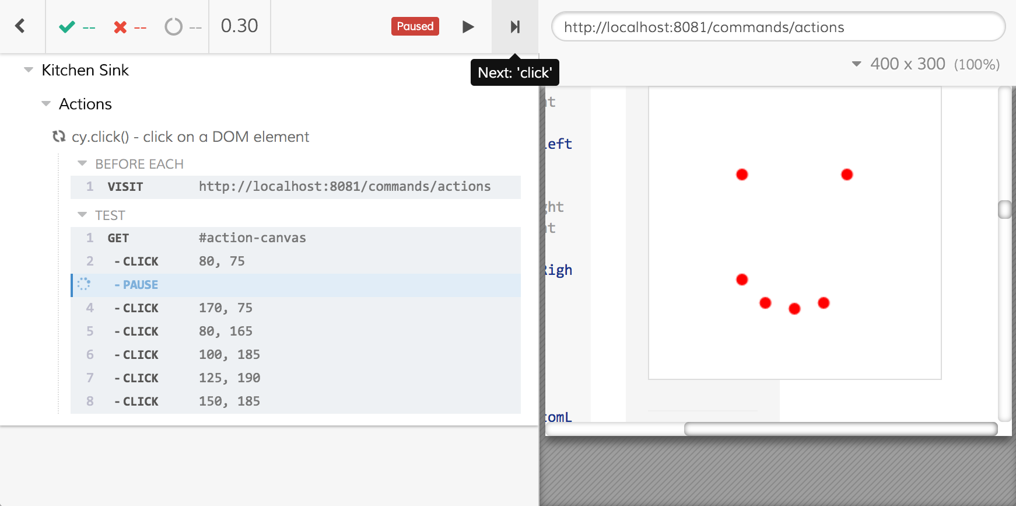Click the pending circle icon

[x=173, y=27]
